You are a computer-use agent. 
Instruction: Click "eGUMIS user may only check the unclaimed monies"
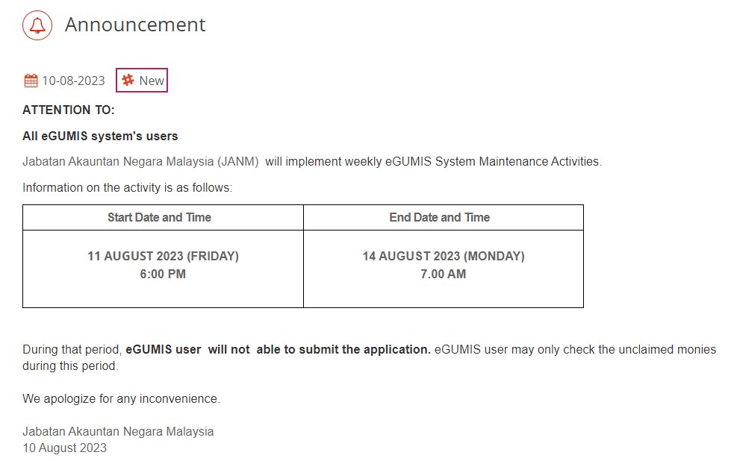(575, 350)
